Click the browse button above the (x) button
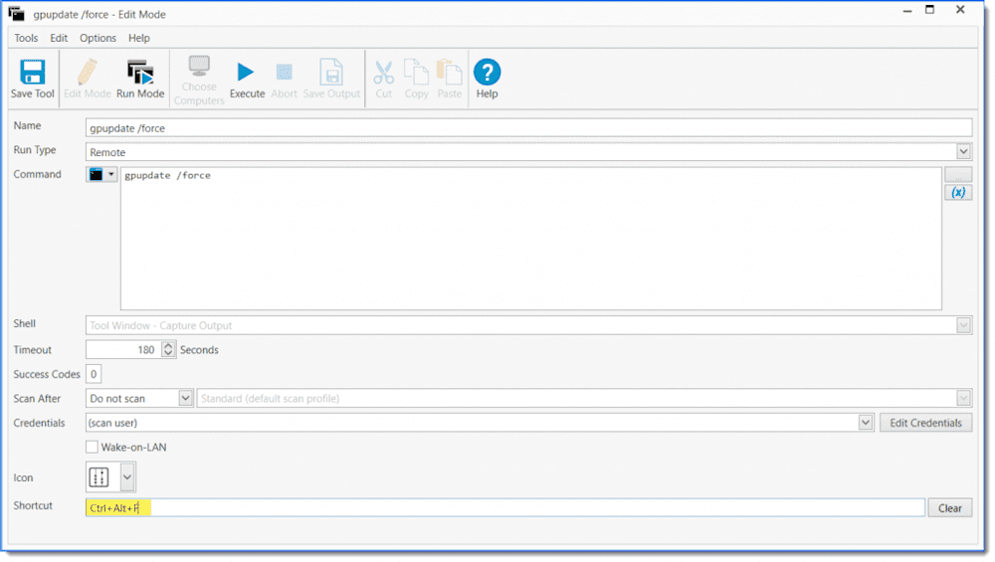Screen dimensions: 995x562 [x=958, y=174]
